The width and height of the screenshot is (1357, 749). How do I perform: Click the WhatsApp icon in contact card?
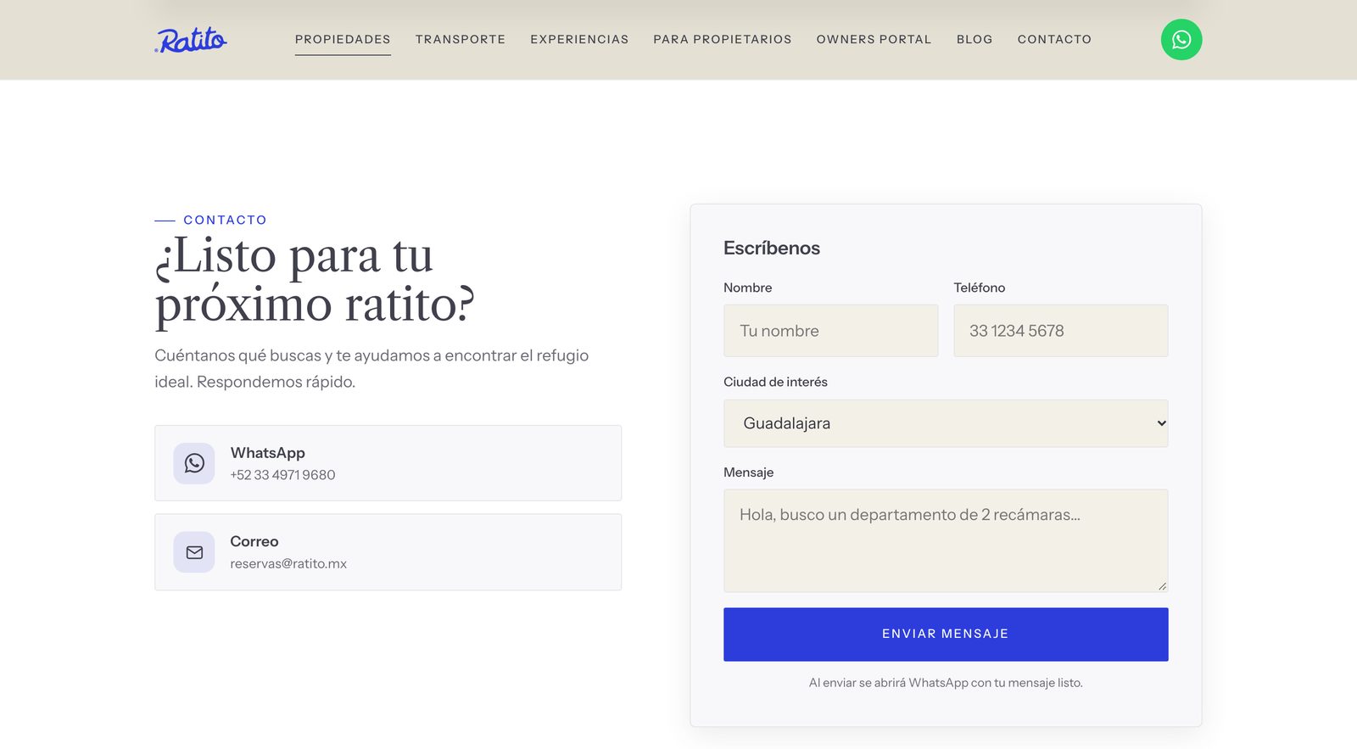tap(194, 463)
